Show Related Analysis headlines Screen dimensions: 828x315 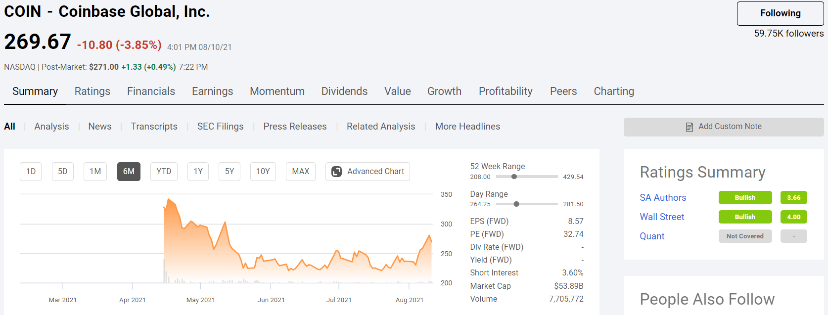pos(381,127)
